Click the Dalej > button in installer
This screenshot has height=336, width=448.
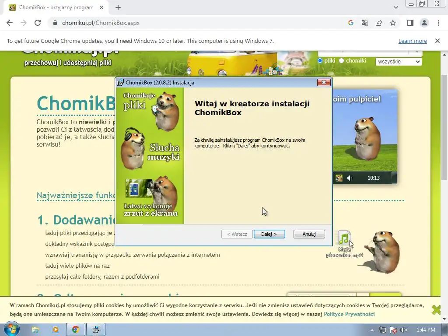(269, 234)
